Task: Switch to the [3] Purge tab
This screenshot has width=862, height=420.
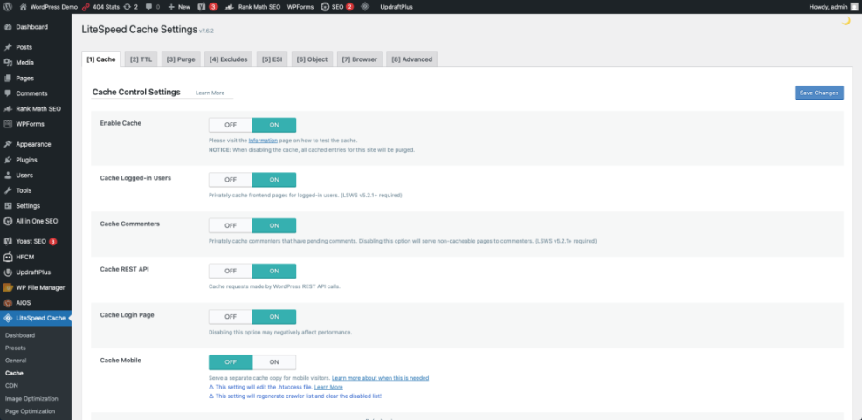Action: tap(181, 59)
